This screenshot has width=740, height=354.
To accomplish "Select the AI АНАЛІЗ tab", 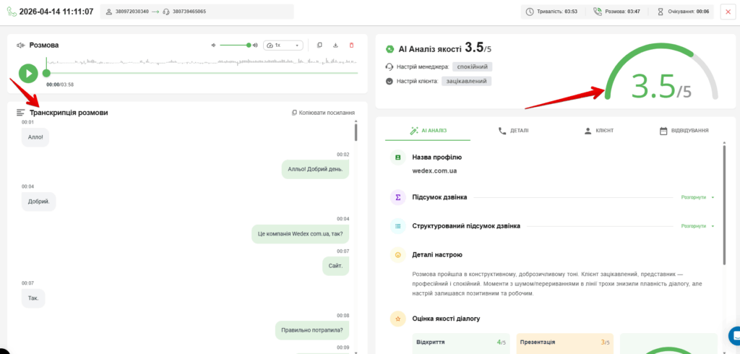I will click(428, 131).
